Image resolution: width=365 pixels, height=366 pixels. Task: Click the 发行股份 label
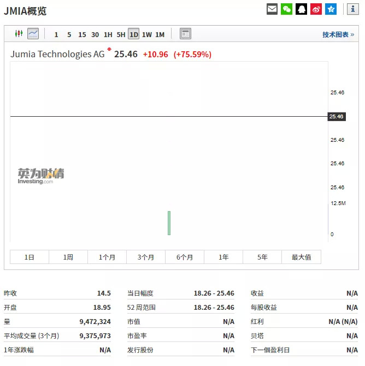pos(140,350)
